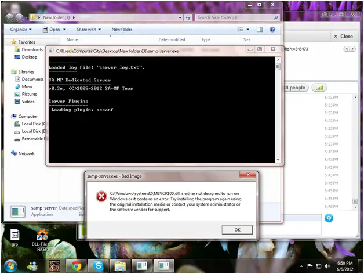Open the Windows Start menu

[10, 266]
